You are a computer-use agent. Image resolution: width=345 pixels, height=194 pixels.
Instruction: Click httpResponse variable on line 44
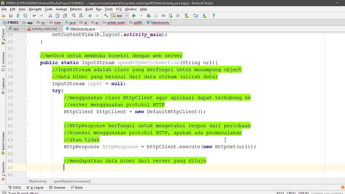click(120, 147)
